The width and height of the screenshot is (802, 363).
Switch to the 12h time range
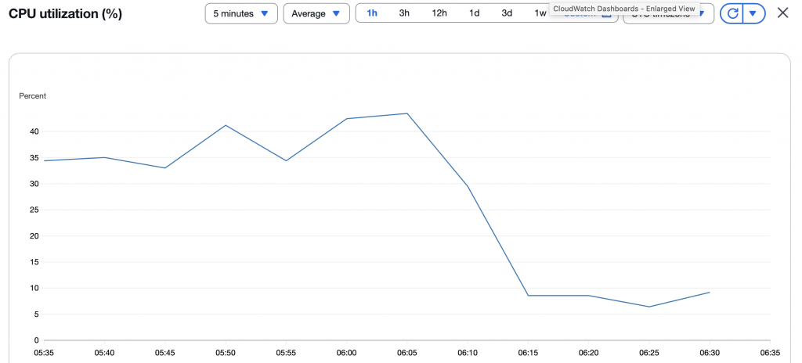pyautogui.click(x=439, y=13)
